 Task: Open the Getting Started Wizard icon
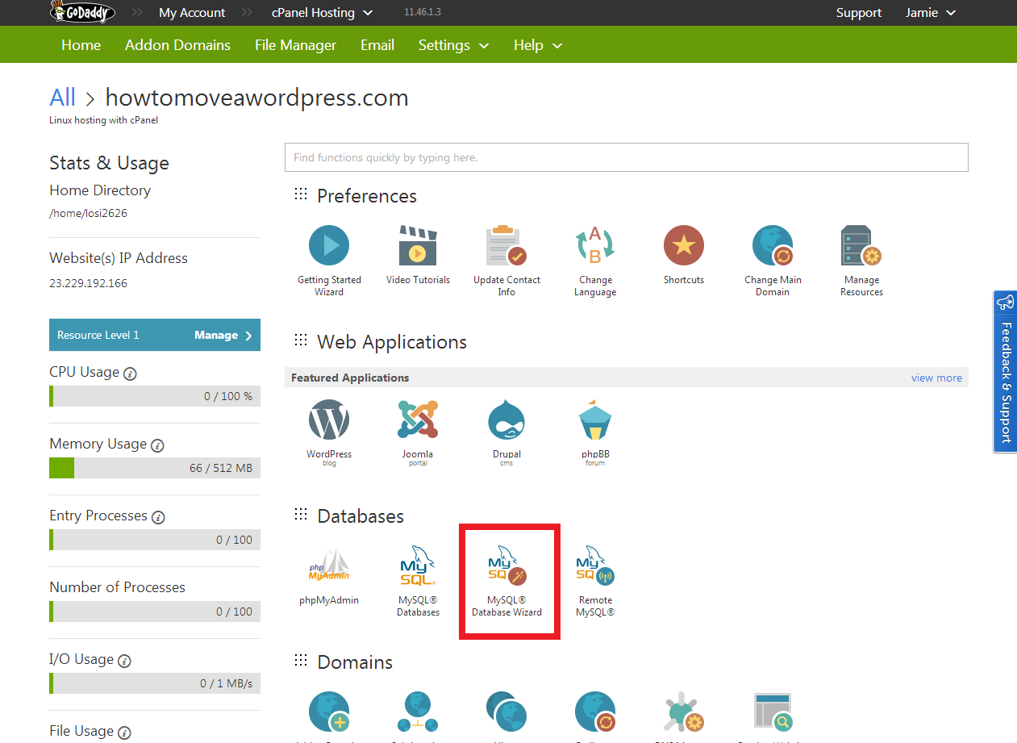point(329,245)
